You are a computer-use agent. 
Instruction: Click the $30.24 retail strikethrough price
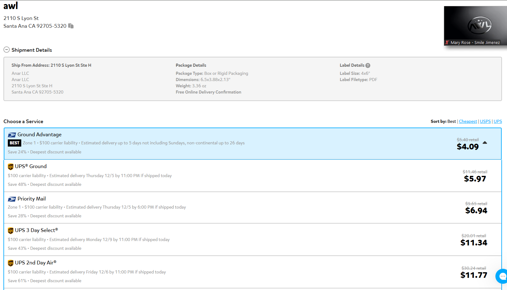coord(474,268)
